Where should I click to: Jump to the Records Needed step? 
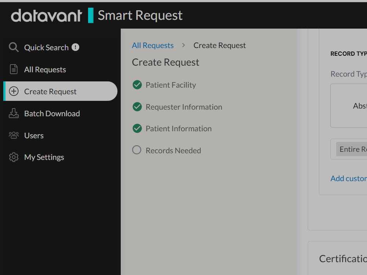pos(173,151)
